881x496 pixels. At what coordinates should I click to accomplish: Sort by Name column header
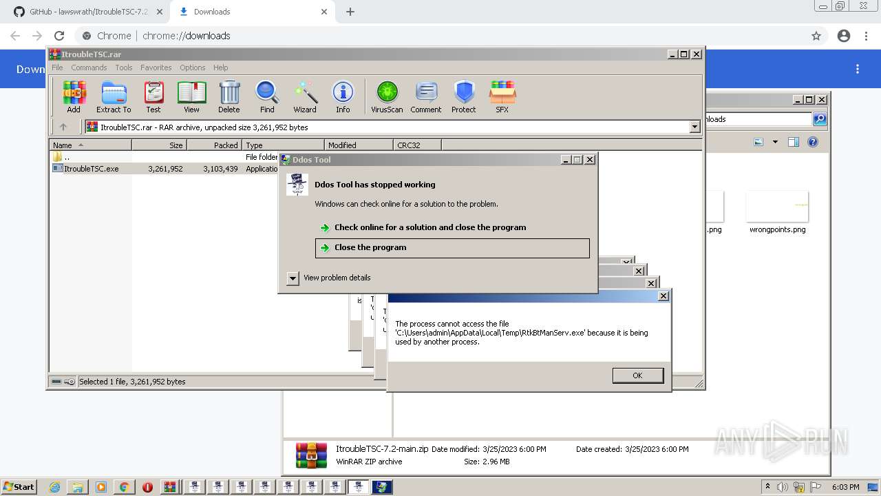click(90, 145)
